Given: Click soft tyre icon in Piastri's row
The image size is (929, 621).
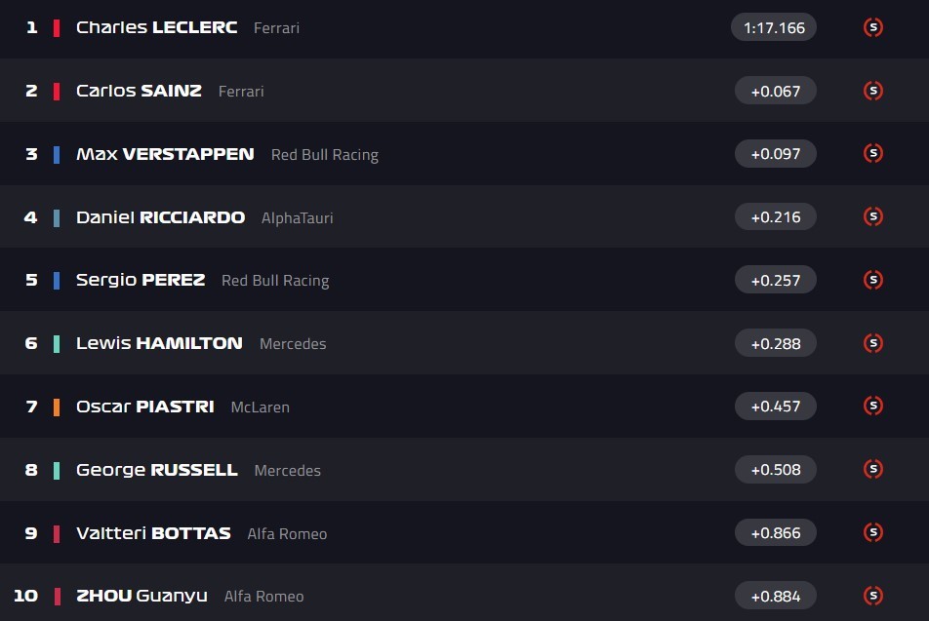Looking at the screenshot, I should click(873, 406).
